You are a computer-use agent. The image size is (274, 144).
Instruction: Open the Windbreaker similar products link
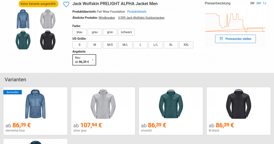click(107, 18)
